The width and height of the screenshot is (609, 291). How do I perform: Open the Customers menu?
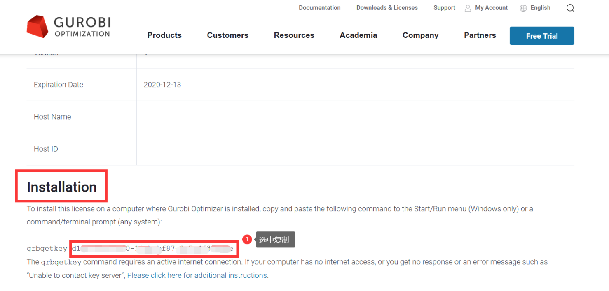[x=228, y=35]
